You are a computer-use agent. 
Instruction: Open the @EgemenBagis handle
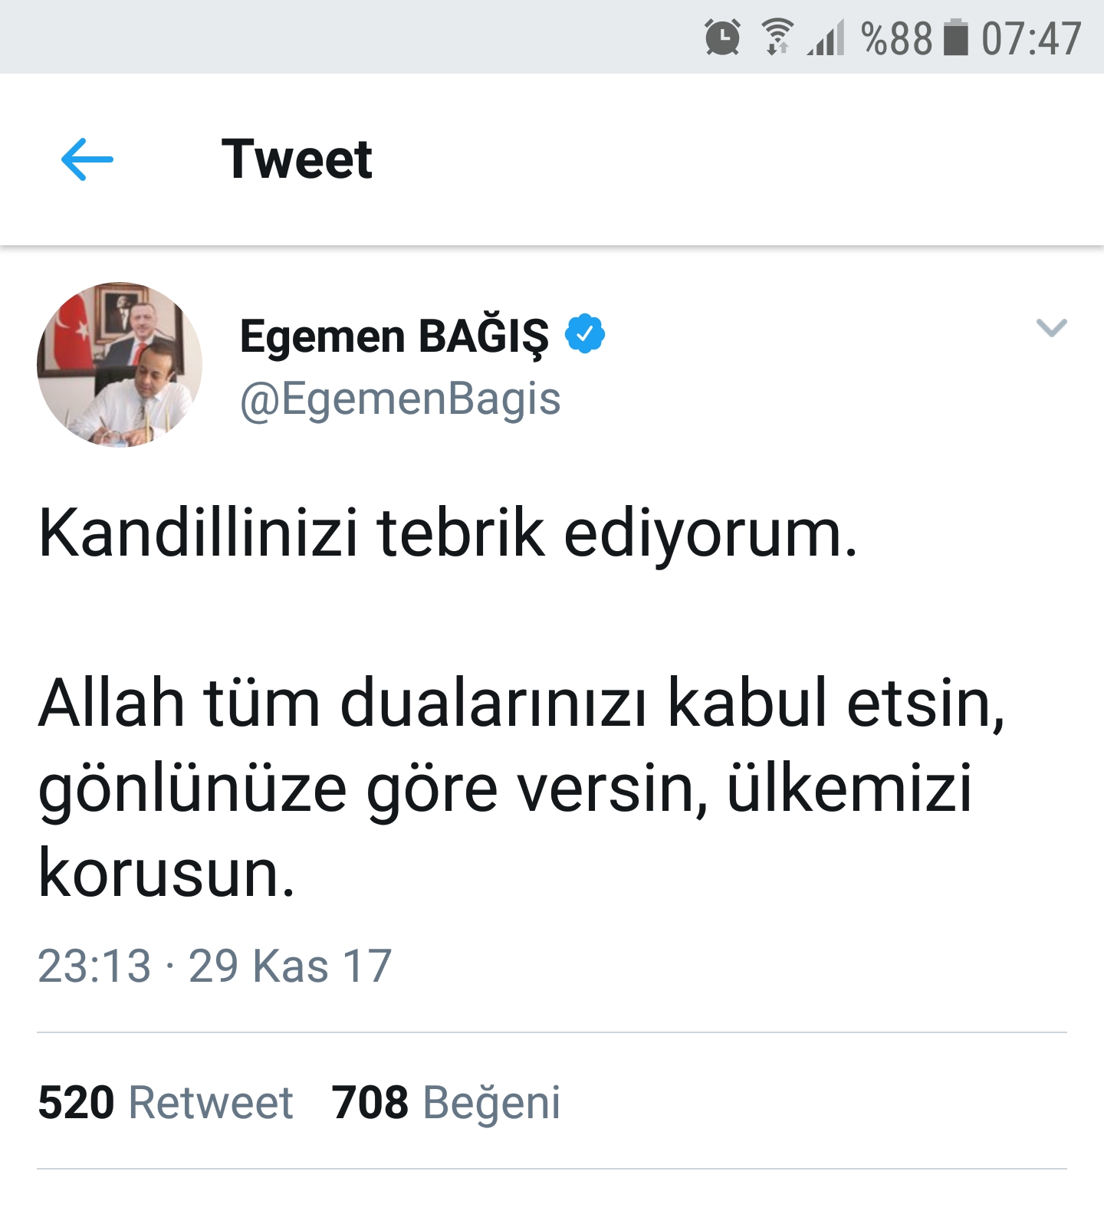tap(400, 399)
